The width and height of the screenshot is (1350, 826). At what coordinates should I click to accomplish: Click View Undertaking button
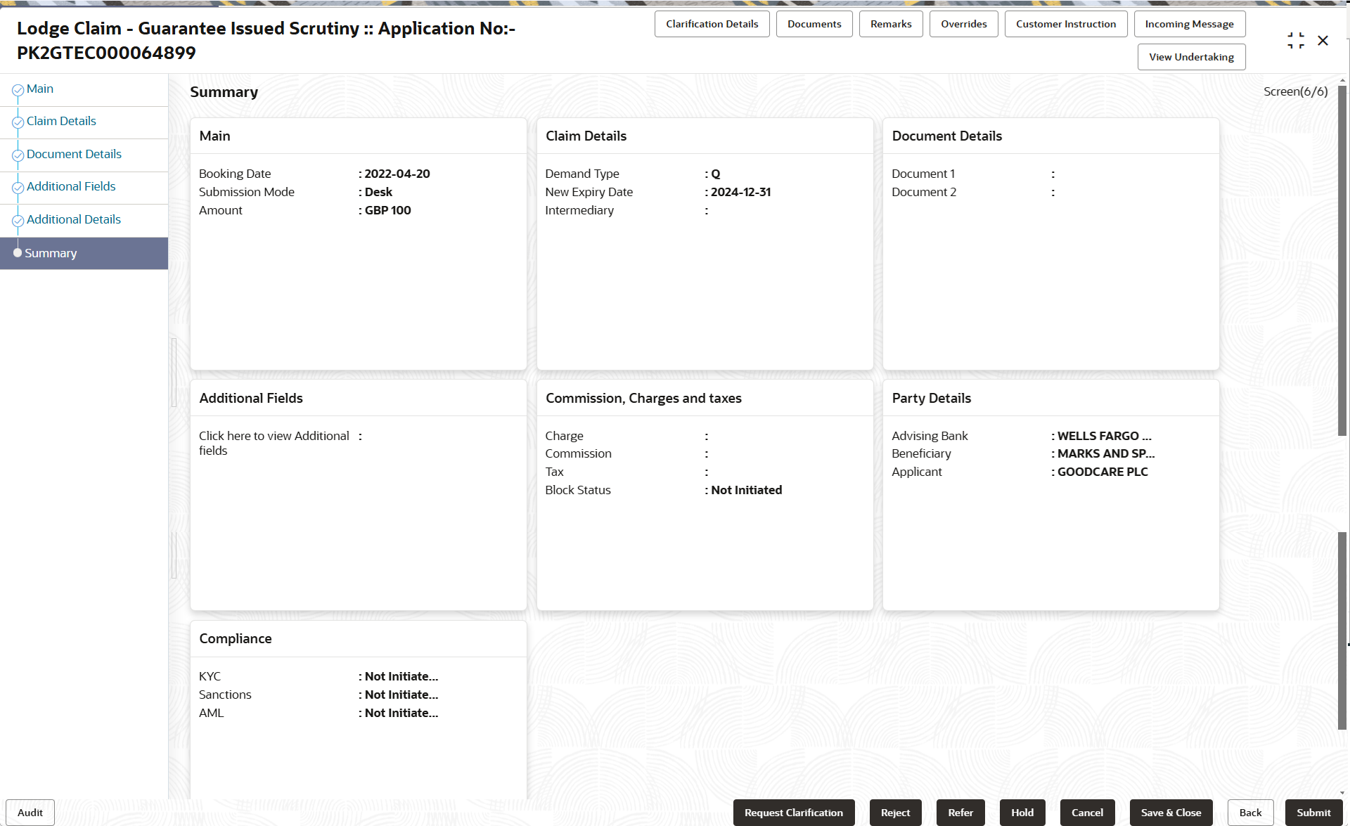[1191, 57]
